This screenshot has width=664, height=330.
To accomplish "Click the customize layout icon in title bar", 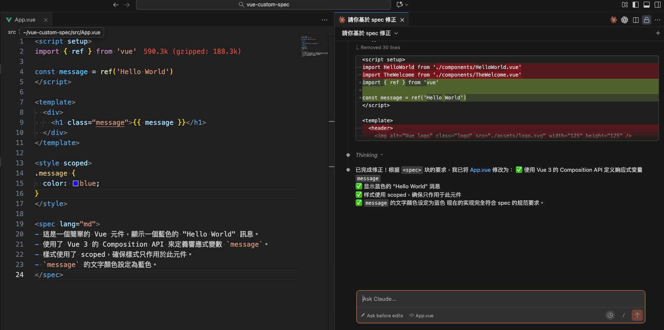I will pos(625,5).
